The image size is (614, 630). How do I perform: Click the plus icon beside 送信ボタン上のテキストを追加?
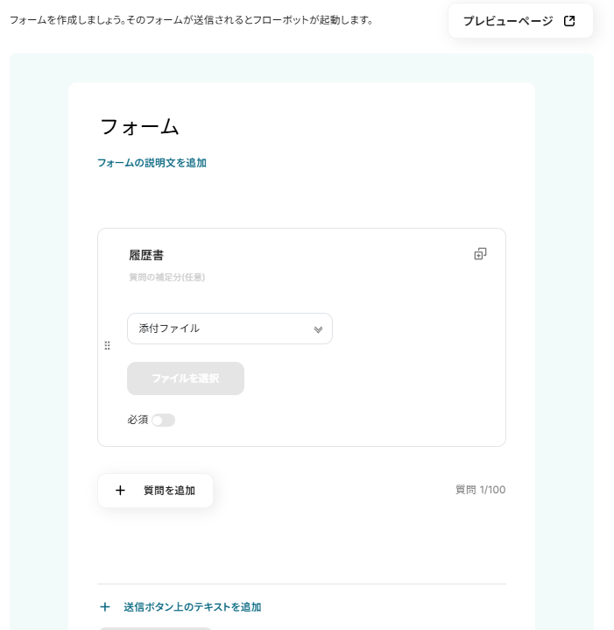105,606
